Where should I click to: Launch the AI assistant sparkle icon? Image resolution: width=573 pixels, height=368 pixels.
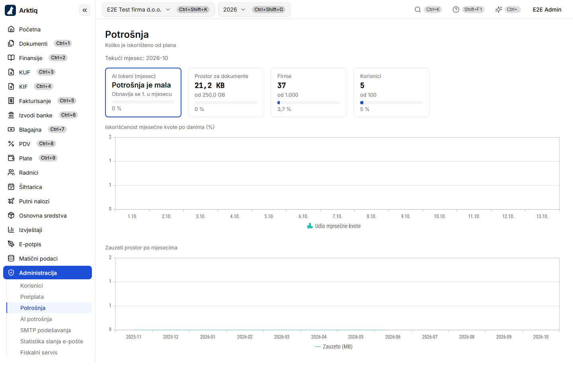point(499,10)
